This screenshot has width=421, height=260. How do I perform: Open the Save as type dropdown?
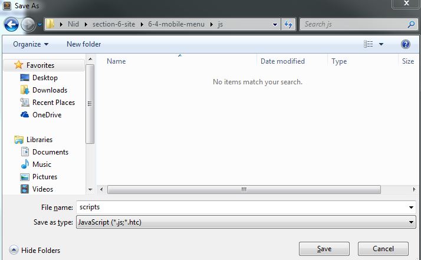tap(245, 222)
